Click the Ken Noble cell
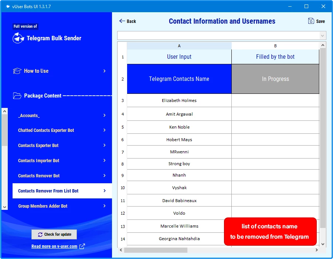This screenshot has height=259, width=333. 179,127
